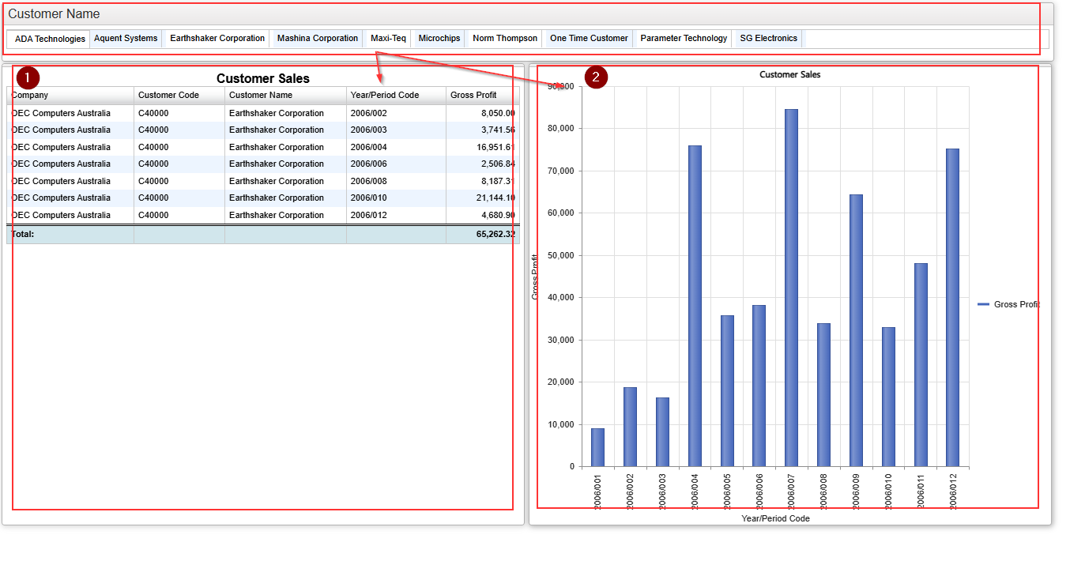Click gross profit value 8,187.31
The width and height of the screenshot is (1070, 561).
click(498, 181)
